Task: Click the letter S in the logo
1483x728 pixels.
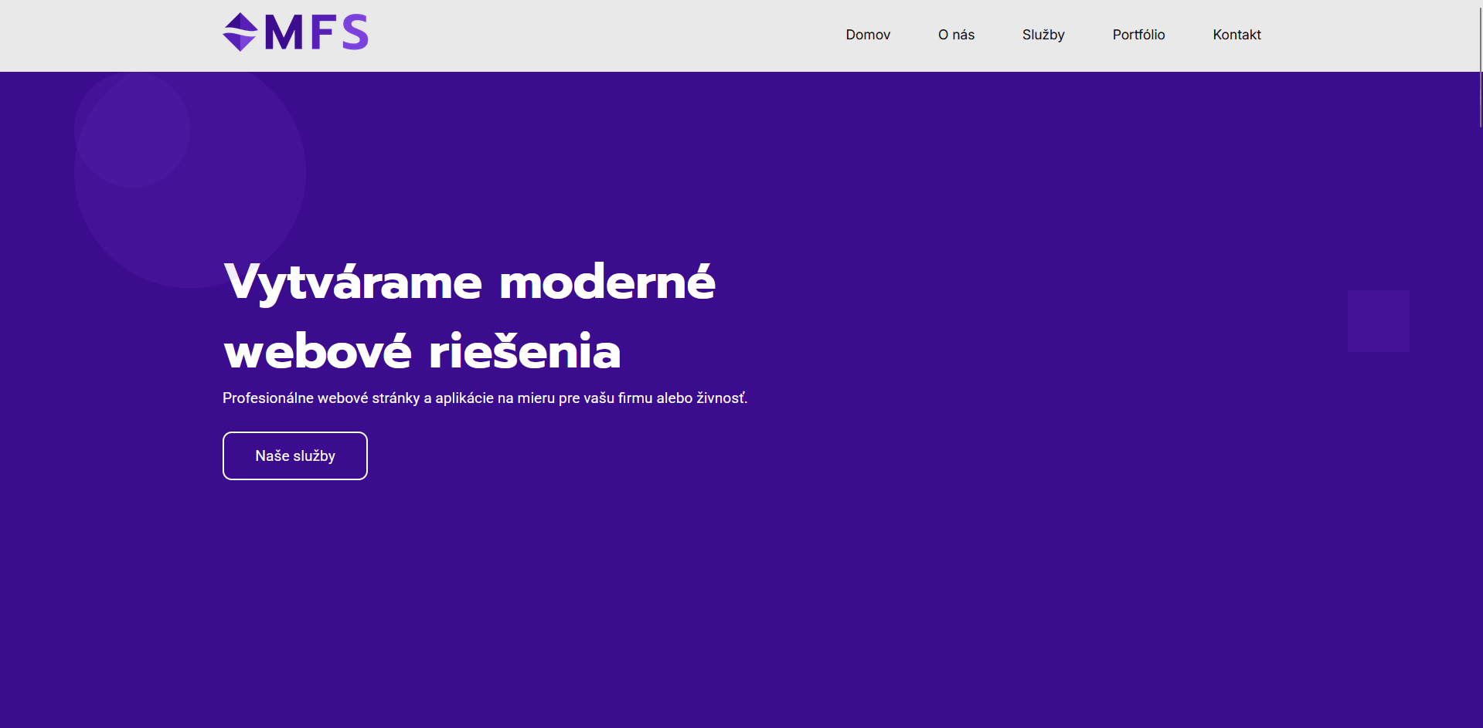Action: point(355,33)
